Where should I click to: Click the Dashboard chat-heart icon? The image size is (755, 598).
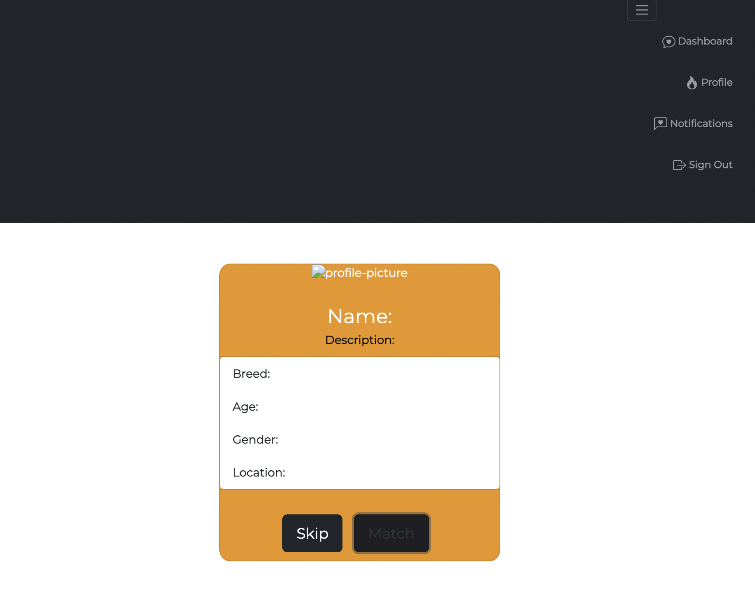click(x=668, y=42)
